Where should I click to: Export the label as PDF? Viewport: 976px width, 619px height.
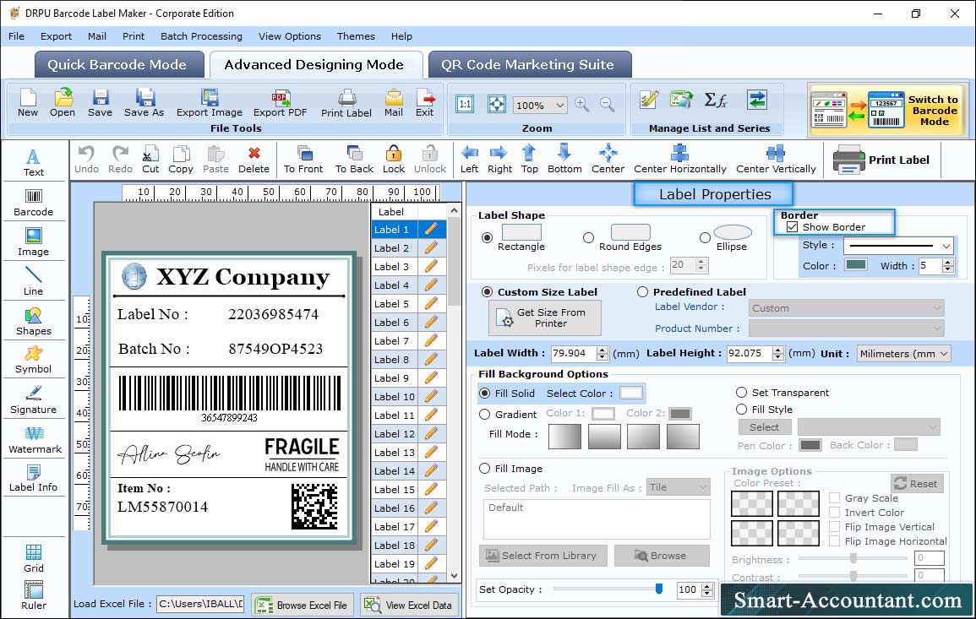pos(280,103)
